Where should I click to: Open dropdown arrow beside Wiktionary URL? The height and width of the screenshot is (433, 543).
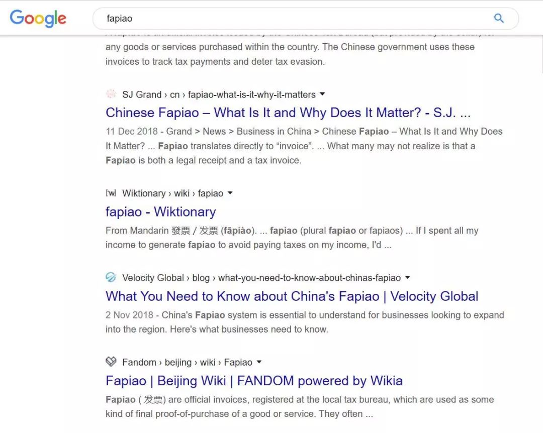coord(230,193)
